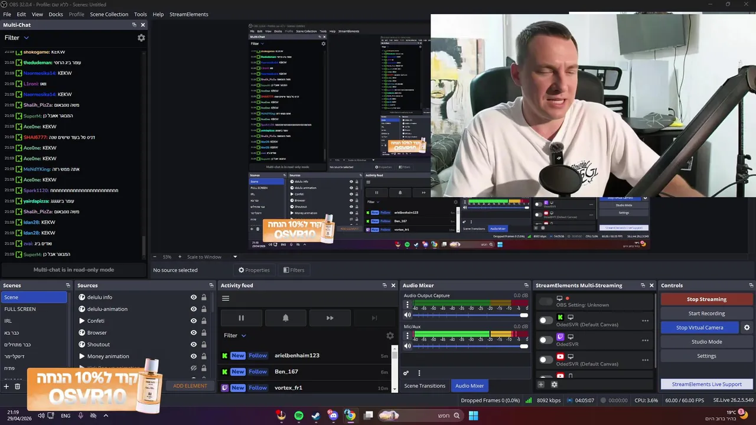Toggle lock on Money animation source

[204, 357]
